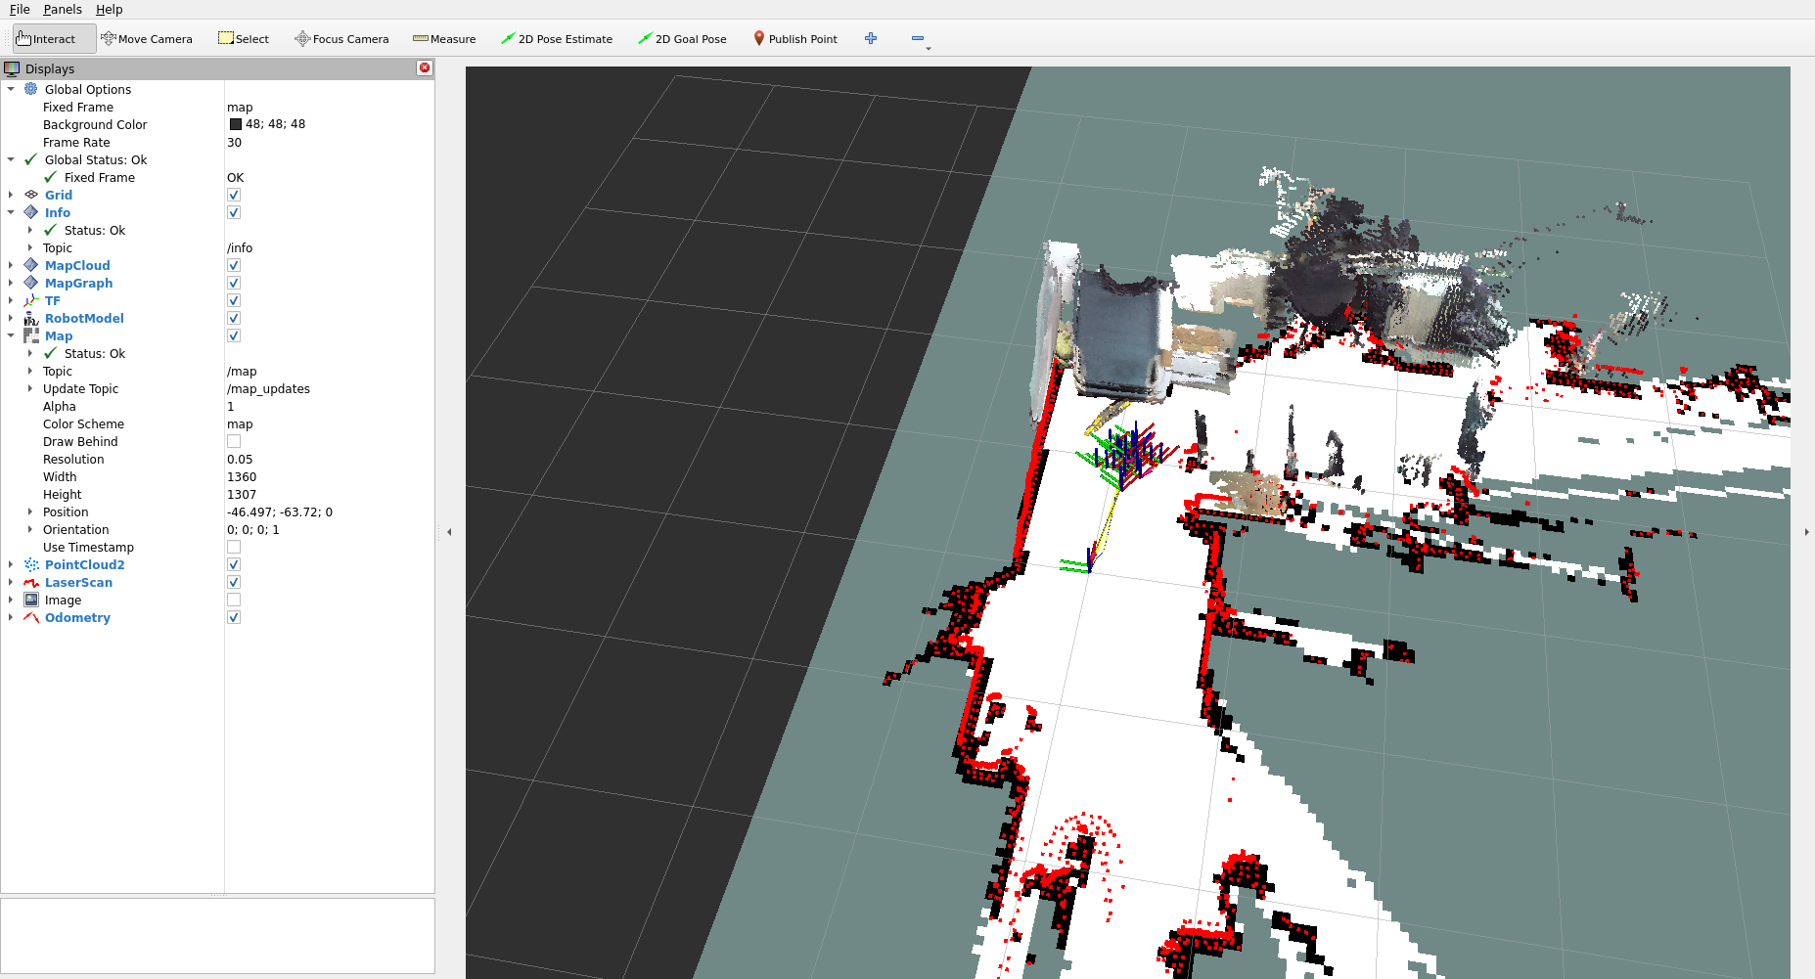The height and width of the screenshot is (979, 1815).
Task: Enable the Image display checkbox
Action: click(x=234, y=600)
